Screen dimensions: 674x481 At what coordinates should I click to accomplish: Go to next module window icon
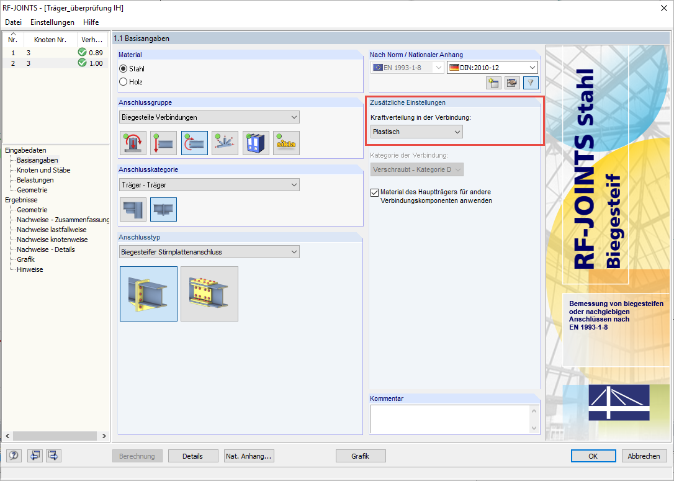tap(54, 456)
